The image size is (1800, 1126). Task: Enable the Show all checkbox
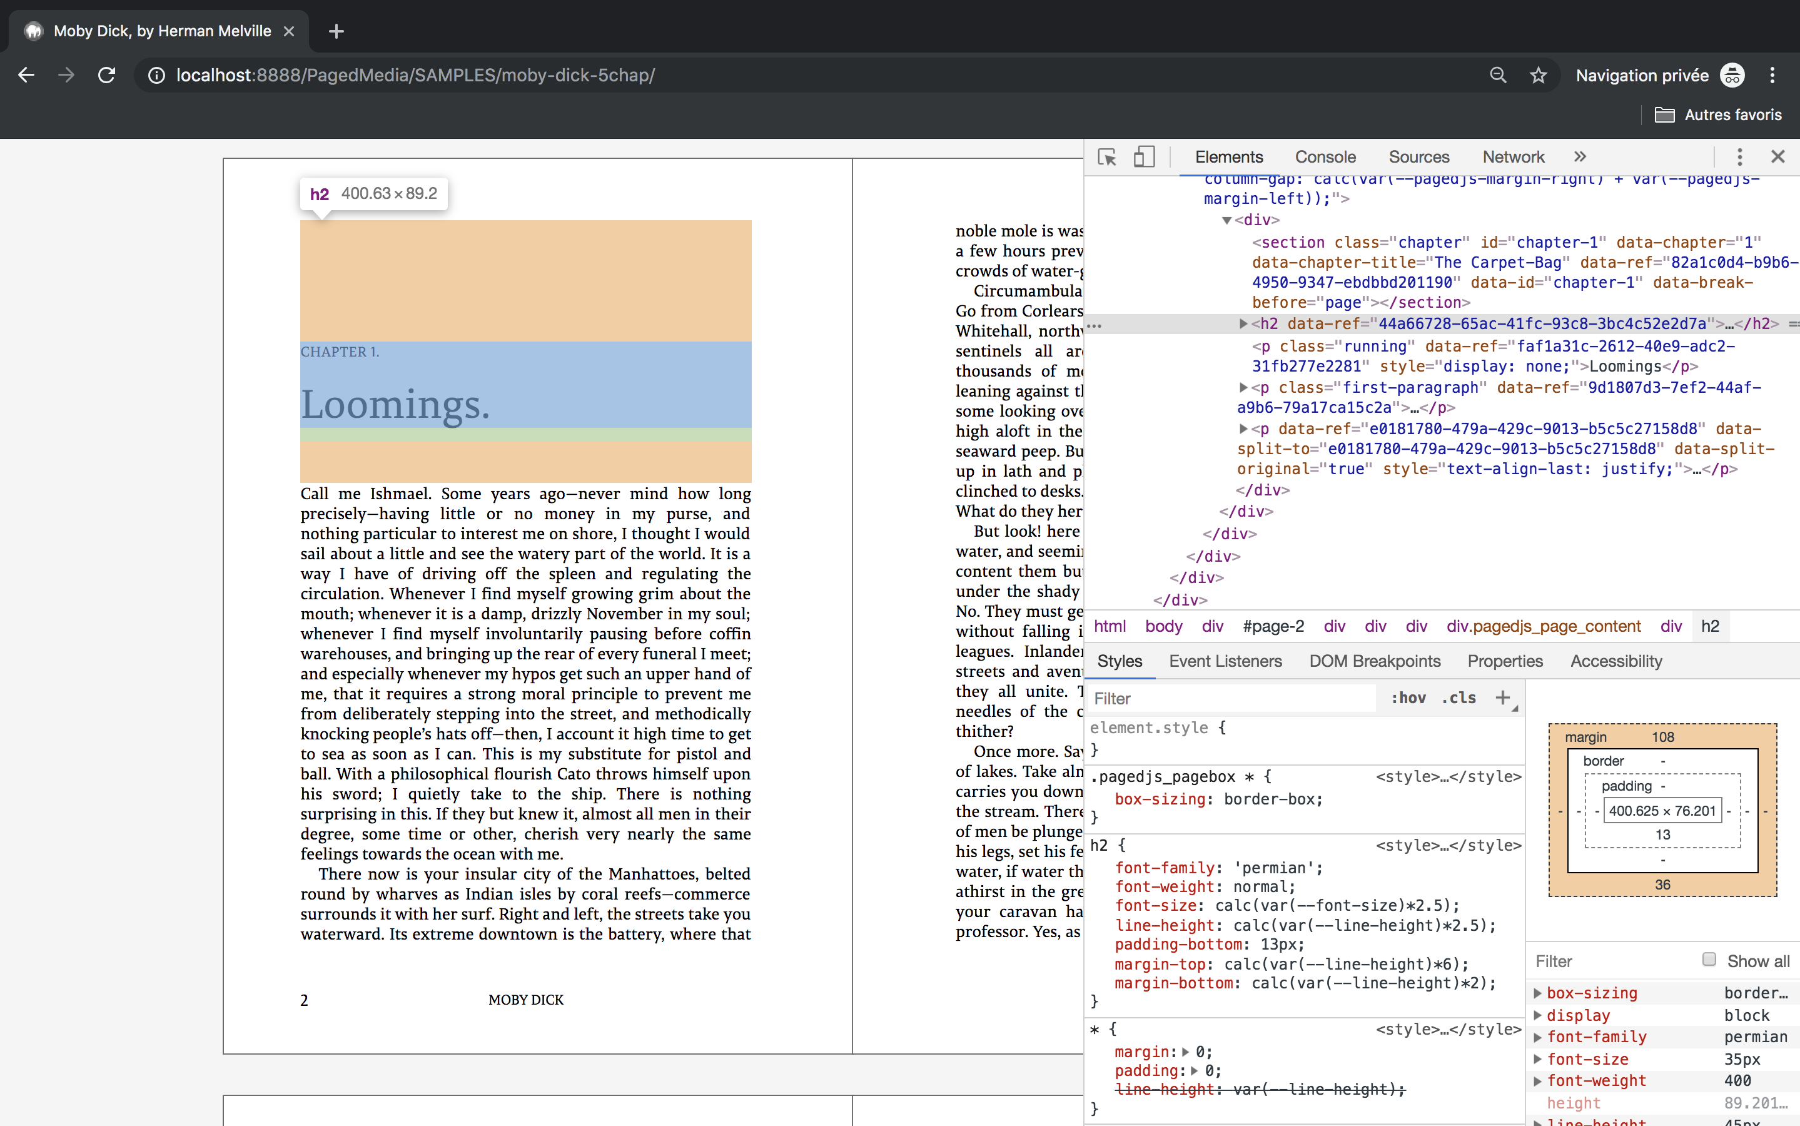tap(1709, 959)
